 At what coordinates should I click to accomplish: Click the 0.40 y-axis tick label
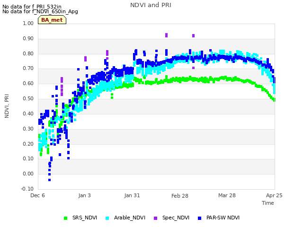pyautogui.click(x=28, y=113)
